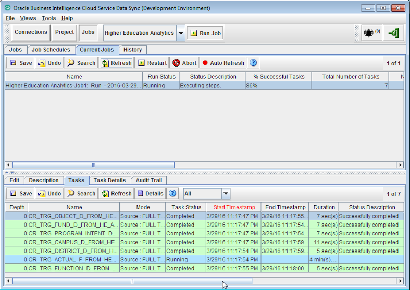Refresh the Tasks list
The height and width of the screenshot is (290, 410).
(116, 193)
